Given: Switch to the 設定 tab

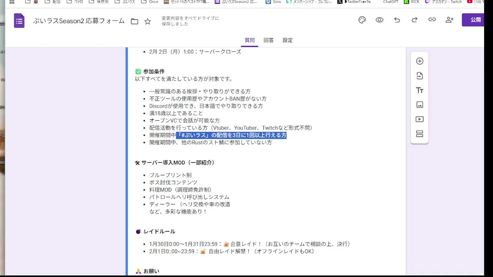Looking at the screenshot, I should tap(288, 40).
